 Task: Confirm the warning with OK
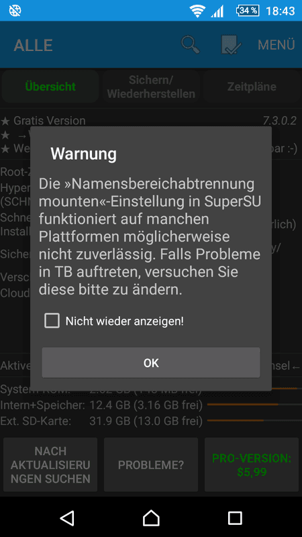click(x=151, y=362)
